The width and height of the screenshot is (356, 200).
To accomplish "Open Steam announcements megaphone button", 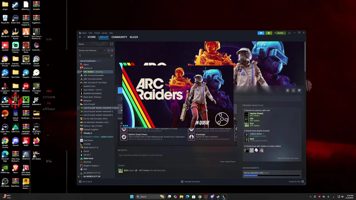I will (x=261, y=33).
